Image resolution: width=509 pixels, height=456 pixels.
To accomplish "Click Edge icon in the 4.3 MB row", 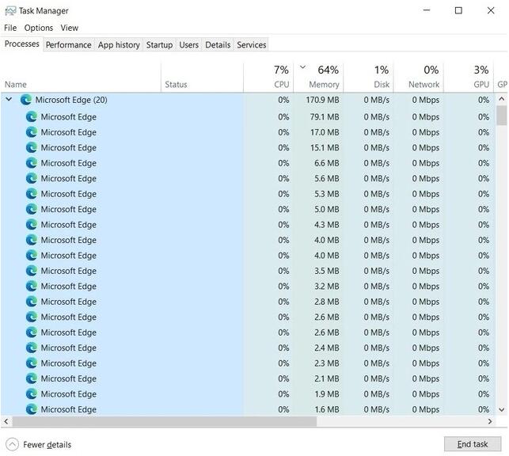I will click(x=32, y=225).
